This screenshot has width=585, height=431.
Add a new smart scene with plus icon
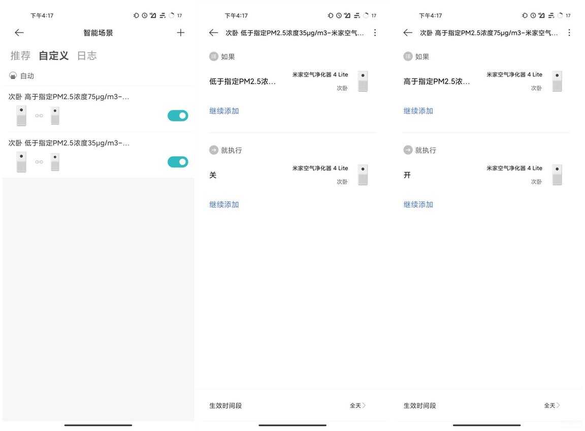click(x=181, y=33)
